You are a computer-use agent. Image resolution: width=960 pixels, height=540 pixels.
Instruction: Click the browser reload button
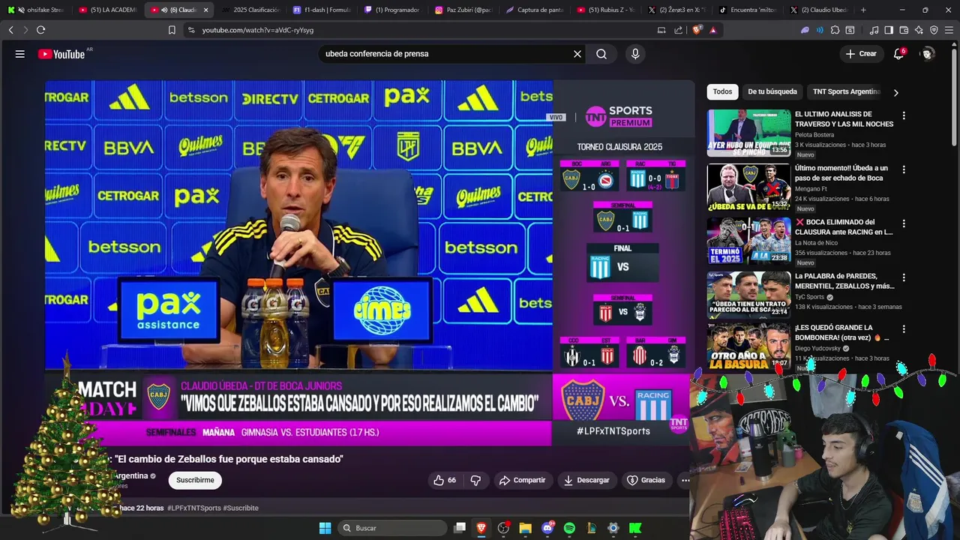click(40, 30)
